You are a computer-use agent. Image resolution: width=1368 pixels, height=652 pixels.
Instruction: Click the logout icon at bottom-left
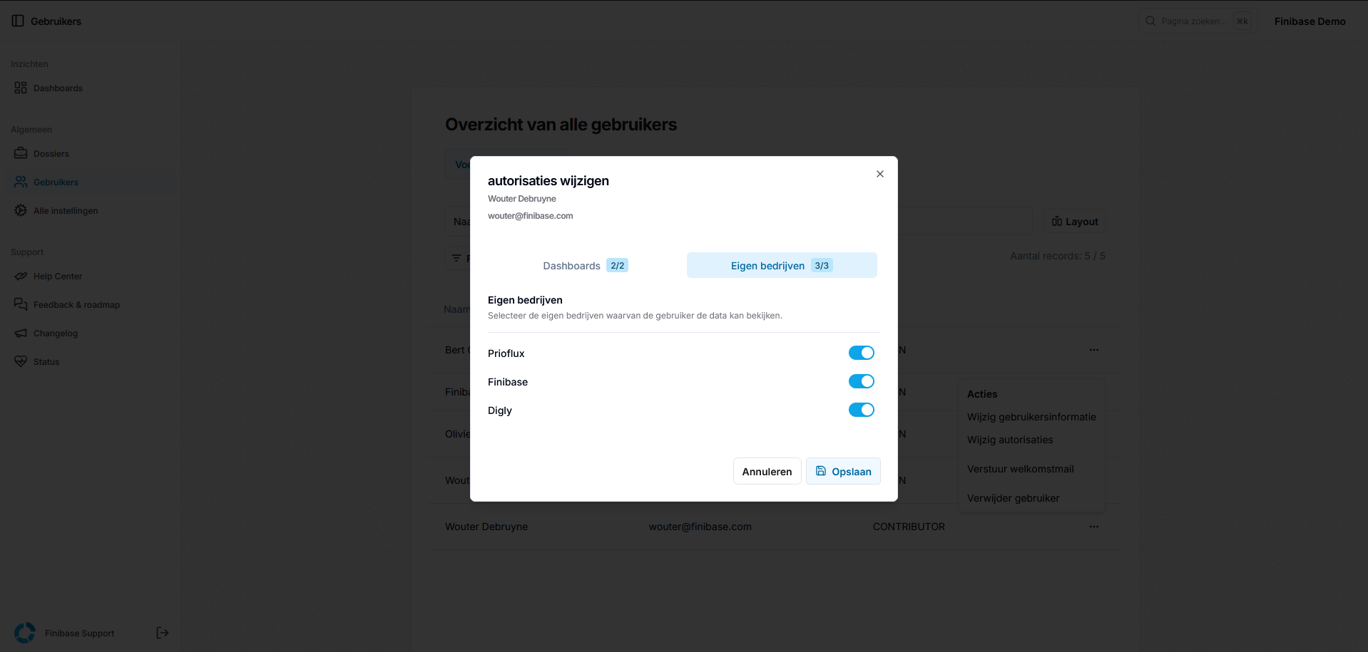coord(163,633)
